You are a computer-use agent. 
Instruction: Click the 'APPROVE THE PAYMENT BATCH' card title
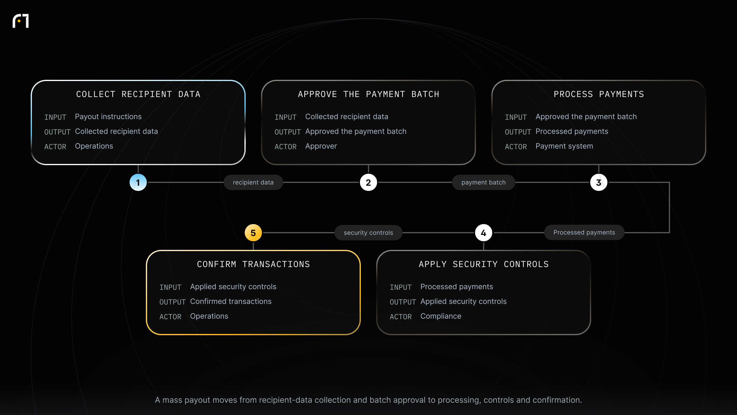point(368,94)
